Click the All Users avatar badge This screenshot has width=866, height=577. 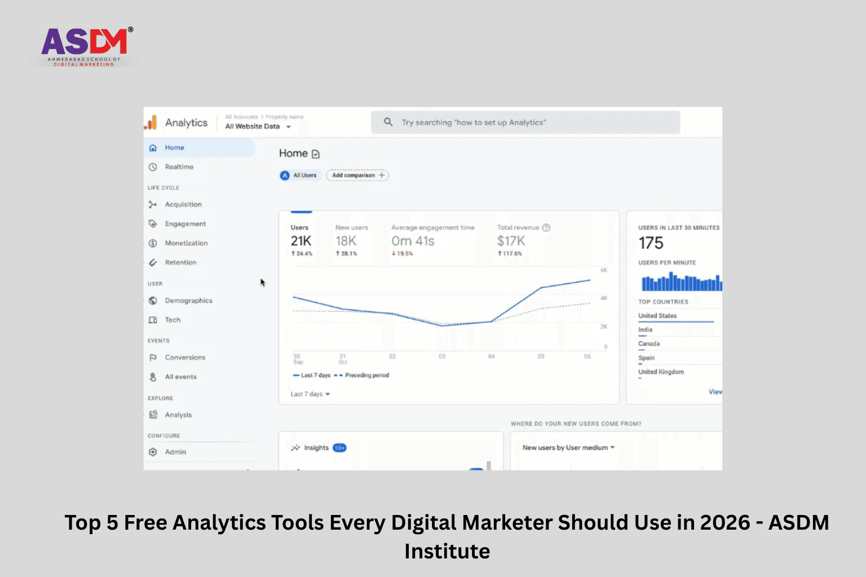point(285,175)
